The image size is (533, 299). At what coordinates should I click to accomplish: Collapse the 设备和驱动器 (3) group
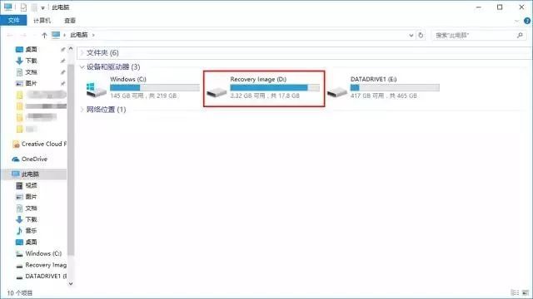(82, 67)
